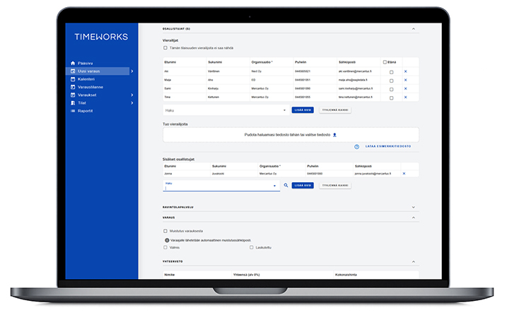Click the help question mark icon
This screenshot has width=507, height=315.
click(357, 147)
